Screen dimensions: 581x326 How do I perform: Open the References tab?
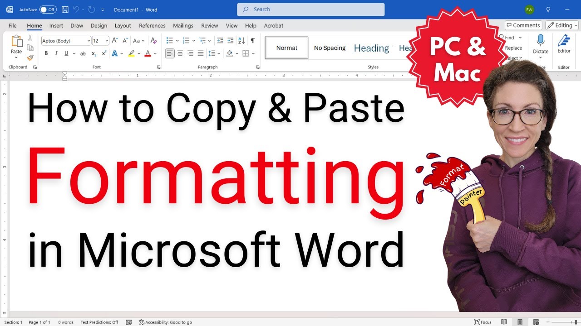tap(152, 26)
